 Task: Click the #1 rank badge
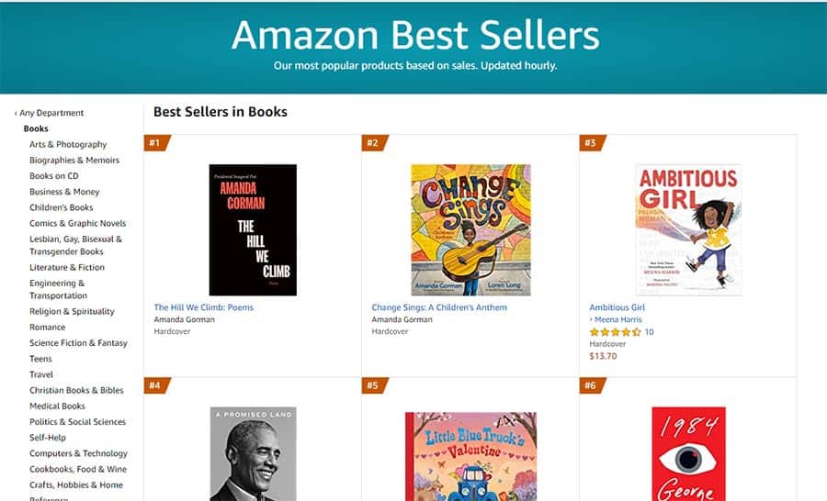click(156, 143)
